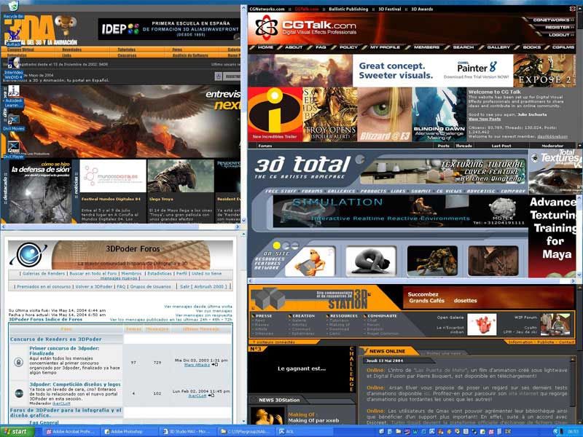Click Volver a 3DPoder link
Viewport: 583px width, 437px height.
click(x=94, y=287)
